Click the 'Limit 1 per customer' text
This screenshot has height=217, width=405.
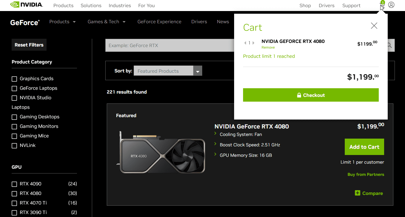(x=362, y=162)
